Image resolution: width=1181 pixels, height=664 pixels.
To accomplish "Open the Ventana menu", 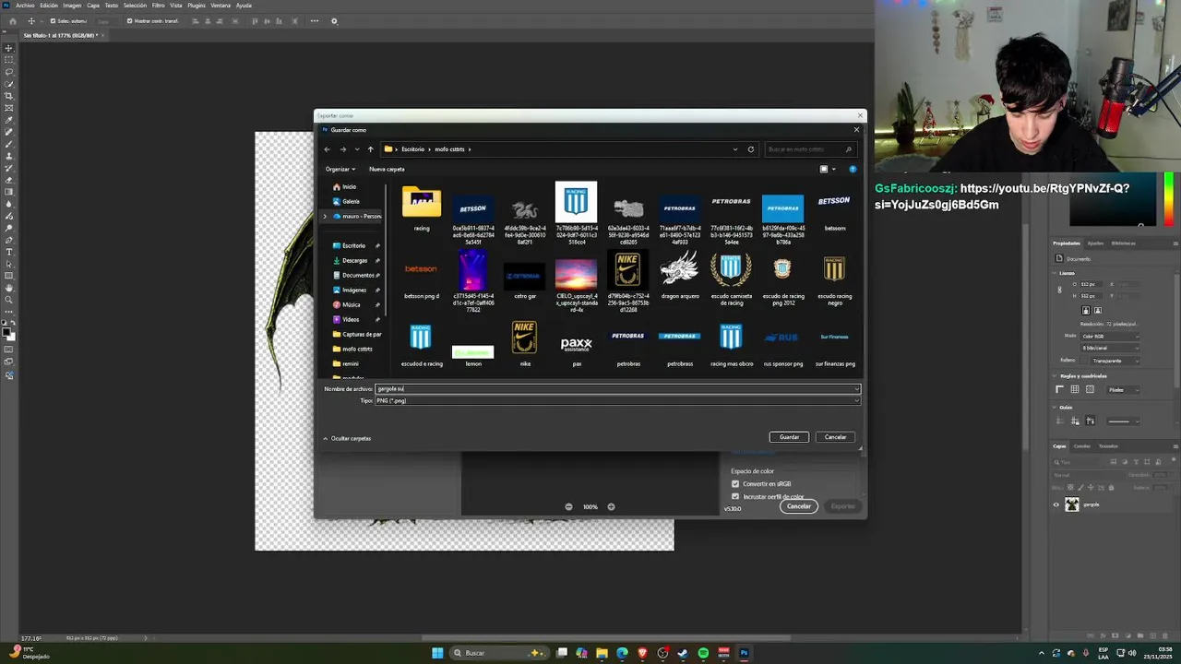I will tap(221, 6).
